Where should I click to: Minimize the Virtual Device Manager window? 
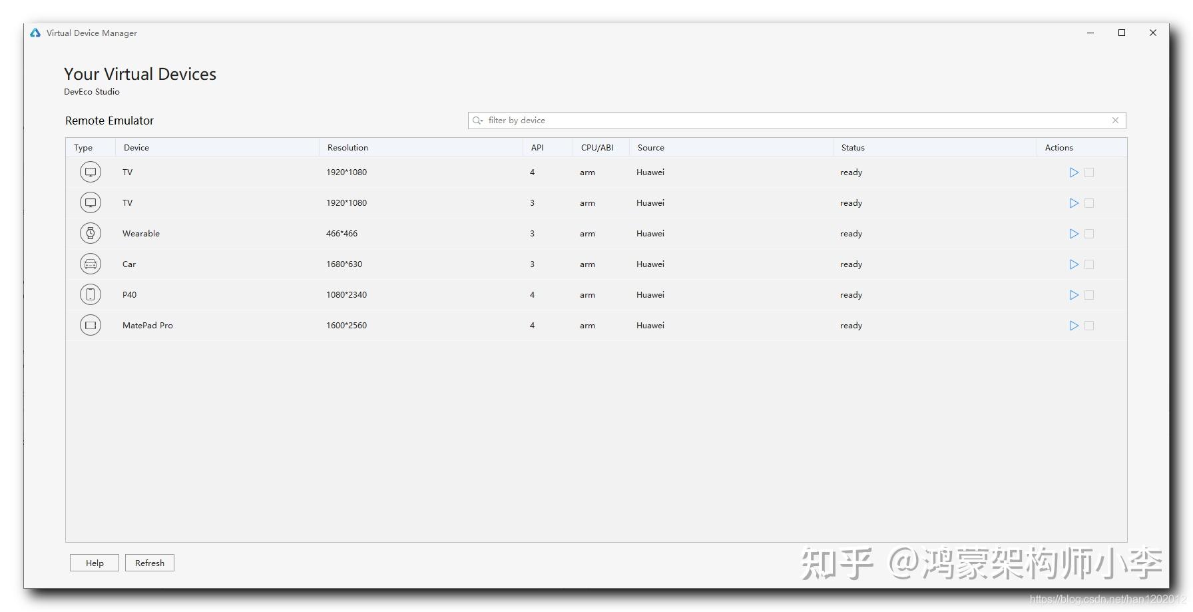click(1090, 33)
